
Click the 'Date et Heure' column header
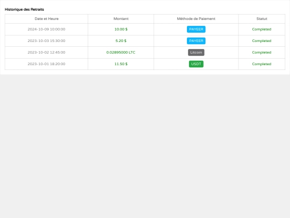[46, 19]
